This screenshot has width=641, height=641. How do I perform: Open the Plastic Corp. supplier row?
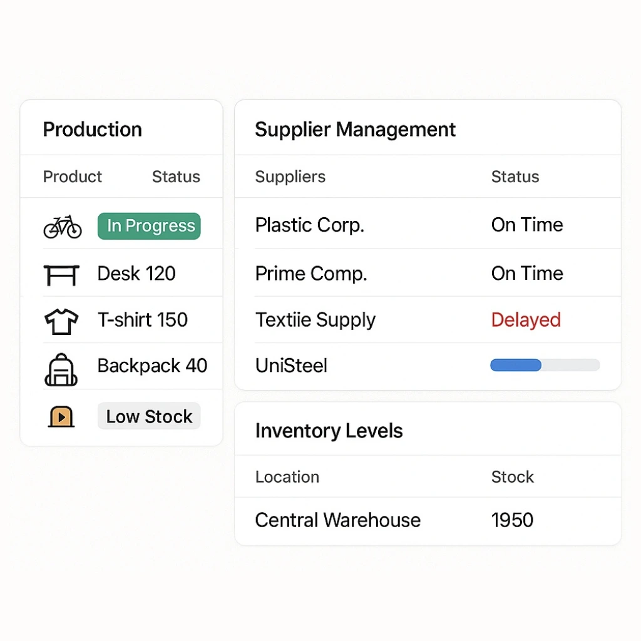[309, 225]
